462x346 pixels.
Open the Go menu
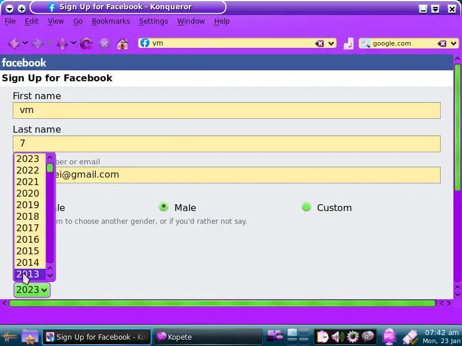78,21
